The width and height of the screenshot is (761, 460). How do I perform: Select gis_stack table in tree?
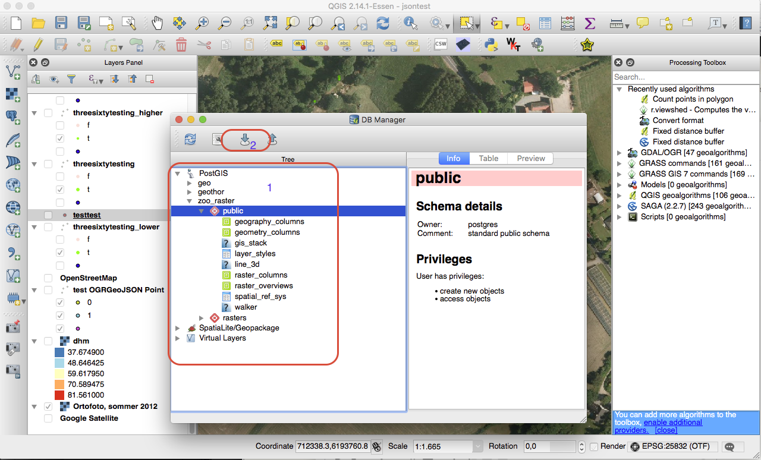[250, 243]
